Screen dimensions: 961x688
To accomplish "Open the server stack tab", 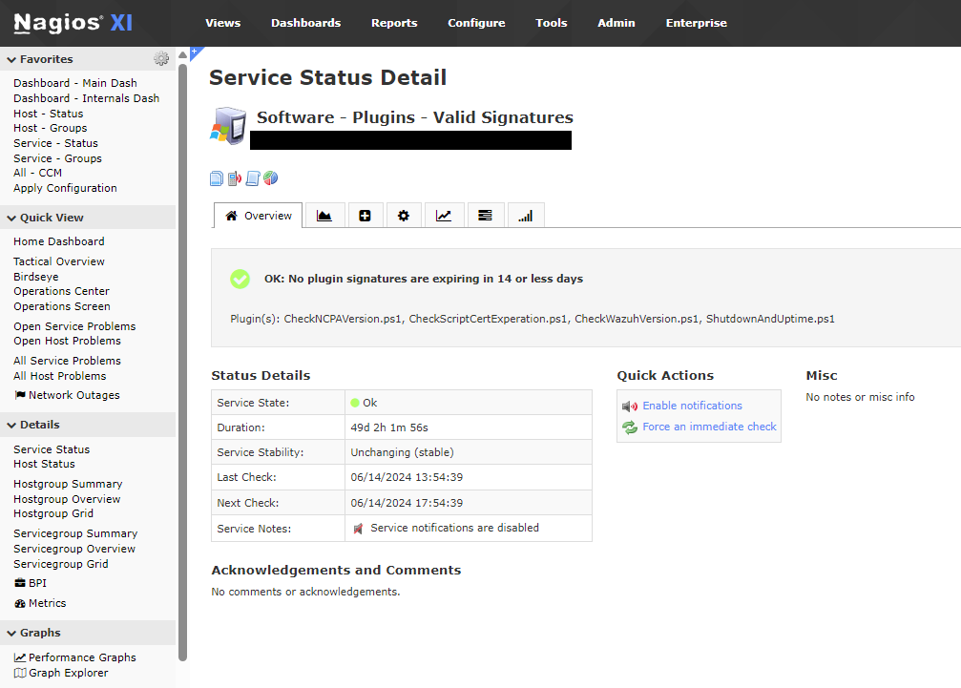I will [x=485, y=216].
